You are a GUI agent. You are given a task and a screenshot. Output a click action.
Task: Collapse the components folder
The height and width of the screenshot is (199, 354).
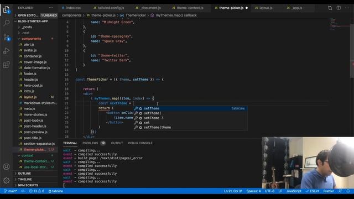pos(35,39)
